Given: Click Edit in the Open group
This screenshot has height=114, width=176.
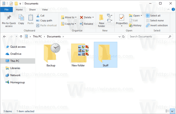Looking at the screenshot, I should (133, 20).
